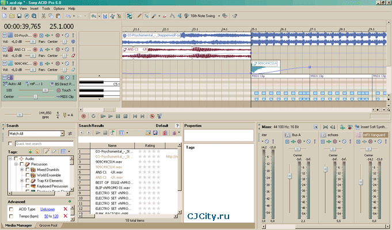Click Play From Start in transport
This screenshot has height=230, width=392.
point(103,116)
